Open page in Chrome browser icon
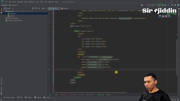The height and width of the screenshot is (101, 180). coord(163,16)
